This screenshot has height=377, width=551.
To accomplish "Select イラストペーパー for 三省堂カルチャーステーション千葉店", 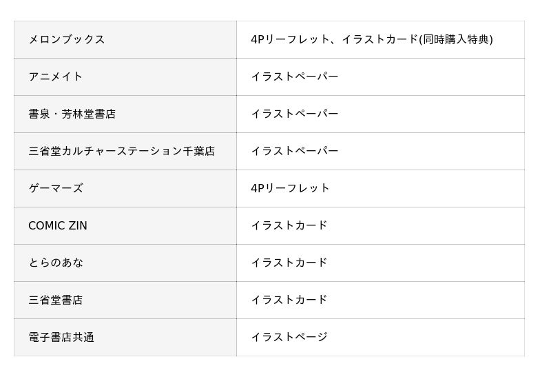I will click(295, 151).
